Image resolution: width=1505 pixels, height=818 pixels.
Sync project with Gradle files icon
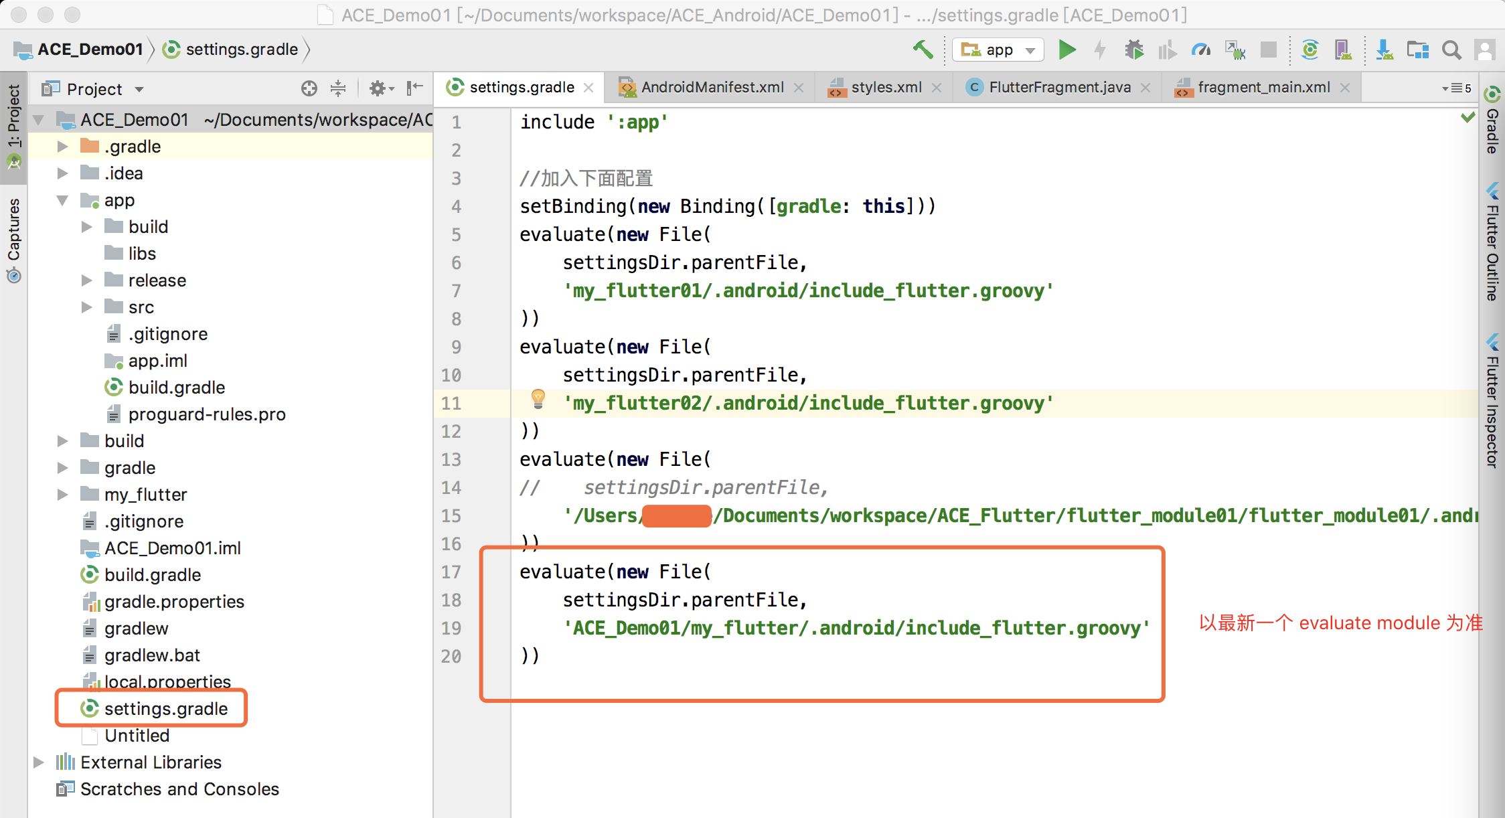(x=1310, y=50)
